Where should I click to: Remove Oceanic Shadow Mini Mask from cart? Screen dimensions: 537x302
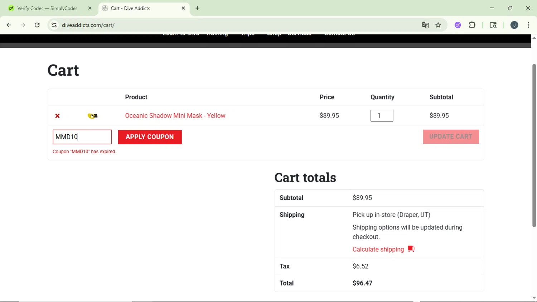pyautogui.click(x=57, y=116)
